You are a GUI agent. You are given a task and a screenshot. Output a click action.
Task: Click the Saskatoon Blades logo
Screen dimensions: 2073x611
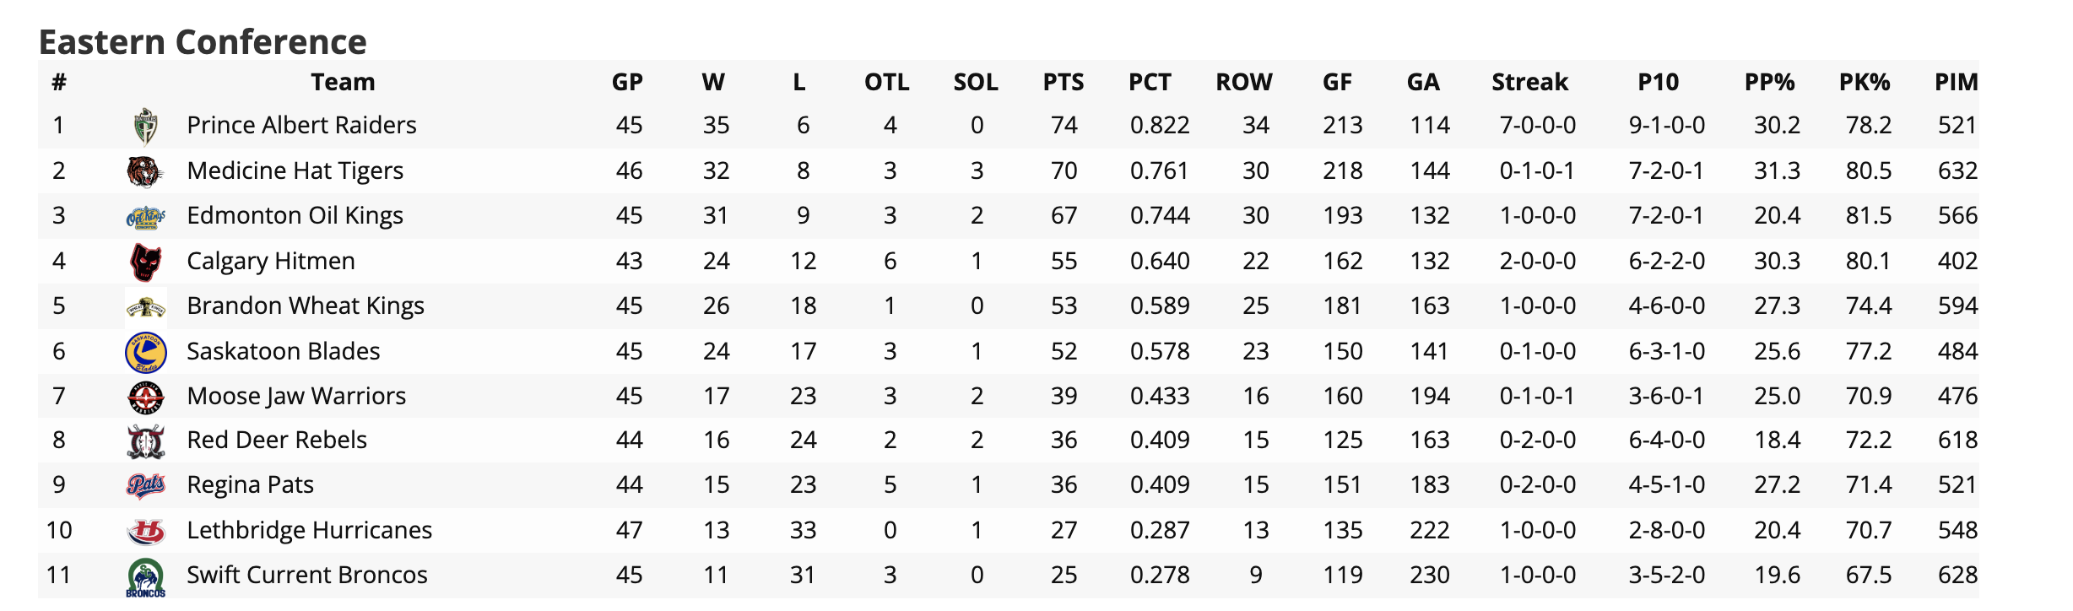pos(146,352)
